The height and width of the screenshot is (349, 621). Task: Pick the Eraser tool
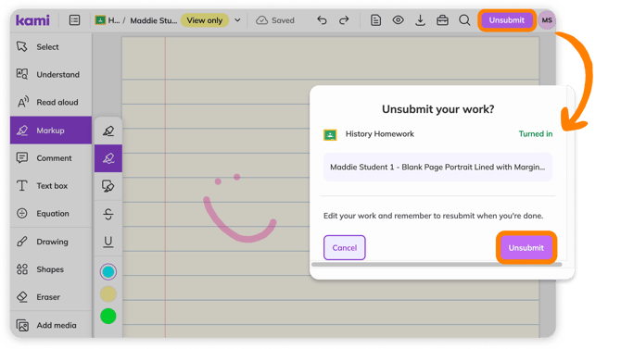tap(51, 297)
